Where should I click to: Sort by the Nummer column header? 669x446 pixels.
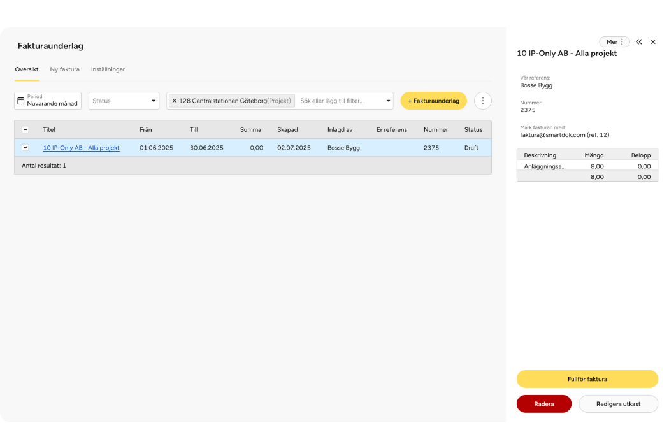tap(436, 130)
